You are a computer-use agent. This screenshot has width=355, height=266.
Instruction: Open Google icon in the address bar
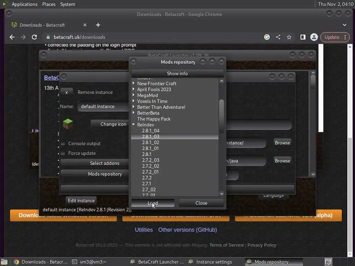coord(267,37)
